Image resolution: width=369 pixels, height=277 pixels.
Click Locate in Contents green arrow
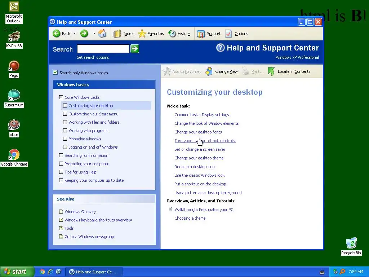coord(271,71)
